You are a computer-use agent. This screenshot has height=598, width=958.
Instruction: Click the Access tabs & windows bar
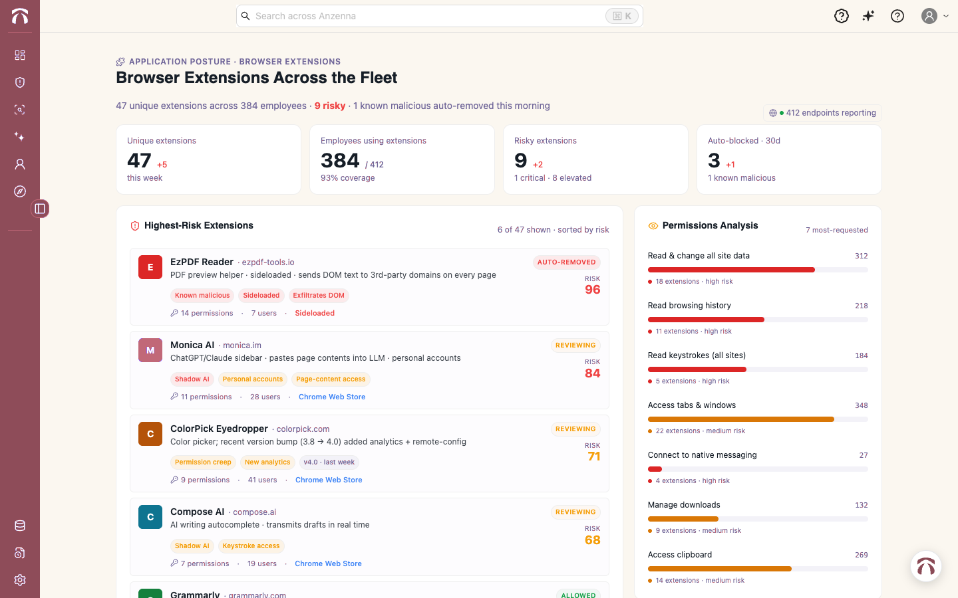pyautogui.click(x=758, y=419)
